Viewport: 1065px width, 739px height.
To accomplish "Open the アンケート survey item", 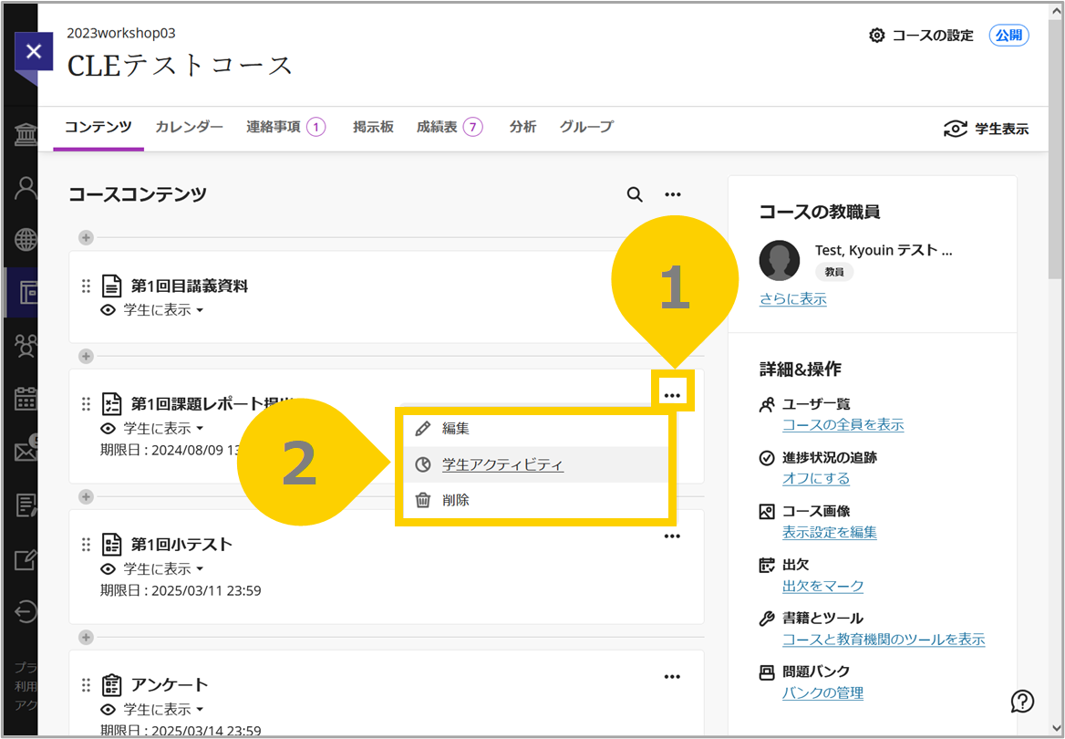I will point(169,684).
